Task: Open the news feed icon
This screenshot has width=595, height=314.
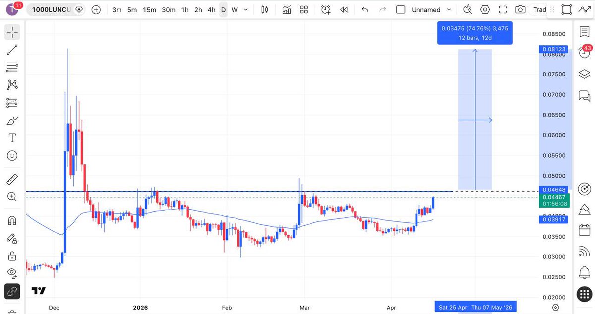Action: point(584,251)
